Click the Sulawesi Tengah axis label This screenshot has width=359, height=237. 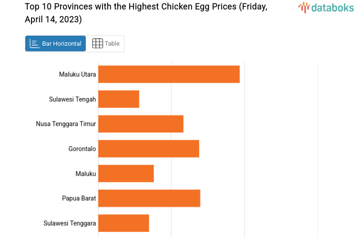coord(72,99)
